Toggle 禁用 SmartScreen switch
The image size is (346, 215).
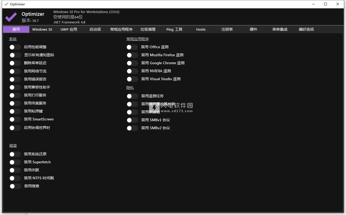pos(15,119)
